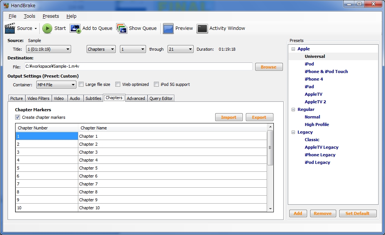Switch to the Query Editor tab
Screen dimensions: 385x235
pos(161,98)
